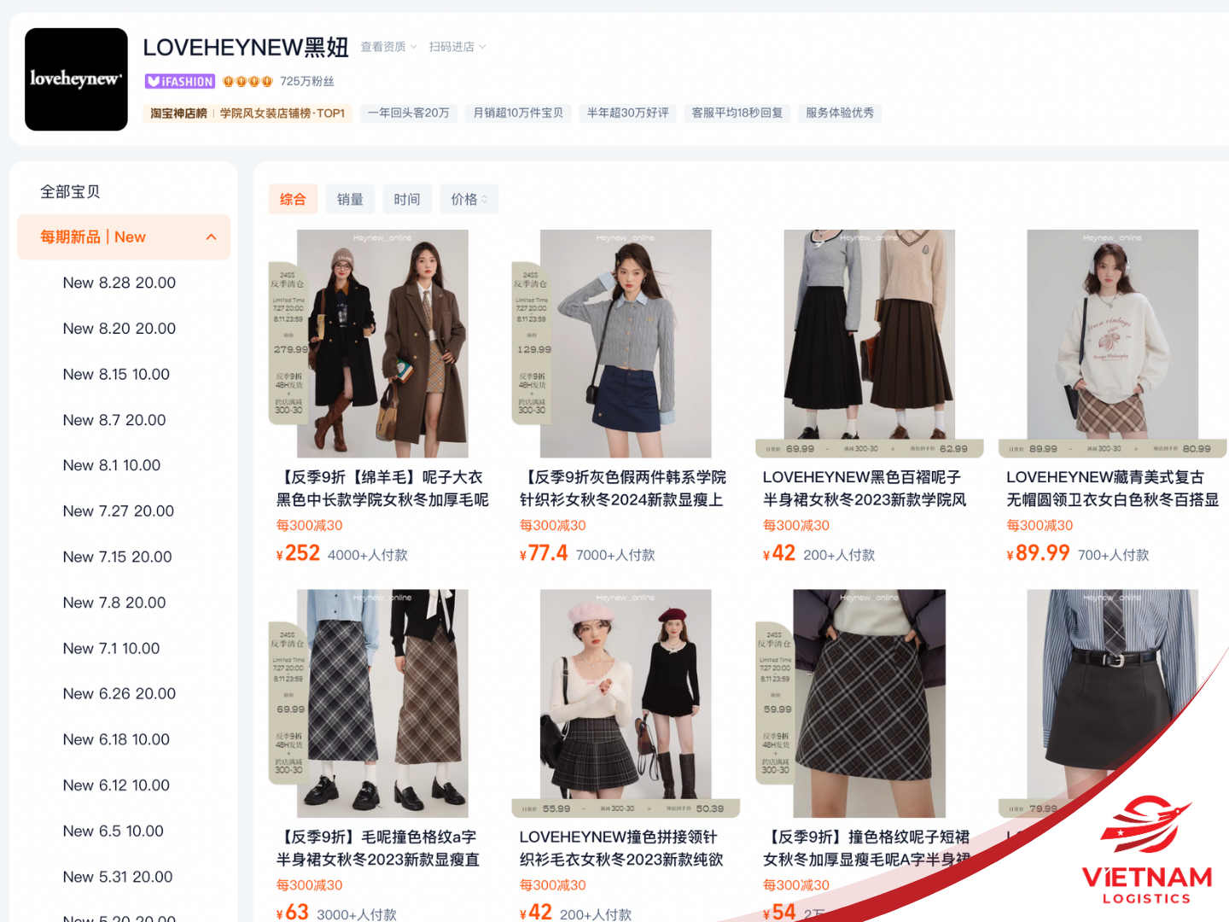Click the LOVEHEYNEW黑妞 store name
Viewport: 1229px width, 922px height.
(x=246, y=47)
